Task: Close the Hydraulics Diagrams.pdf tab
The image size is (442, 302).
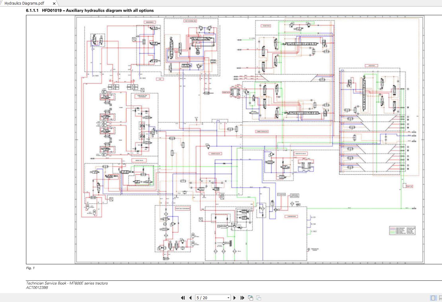Action: [x=54, y=3]
